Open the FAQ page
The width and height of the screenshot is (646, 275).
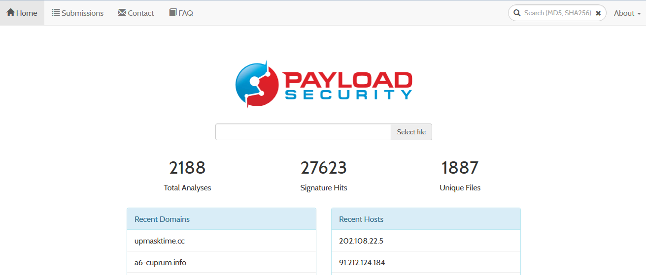tap(181, 13)
